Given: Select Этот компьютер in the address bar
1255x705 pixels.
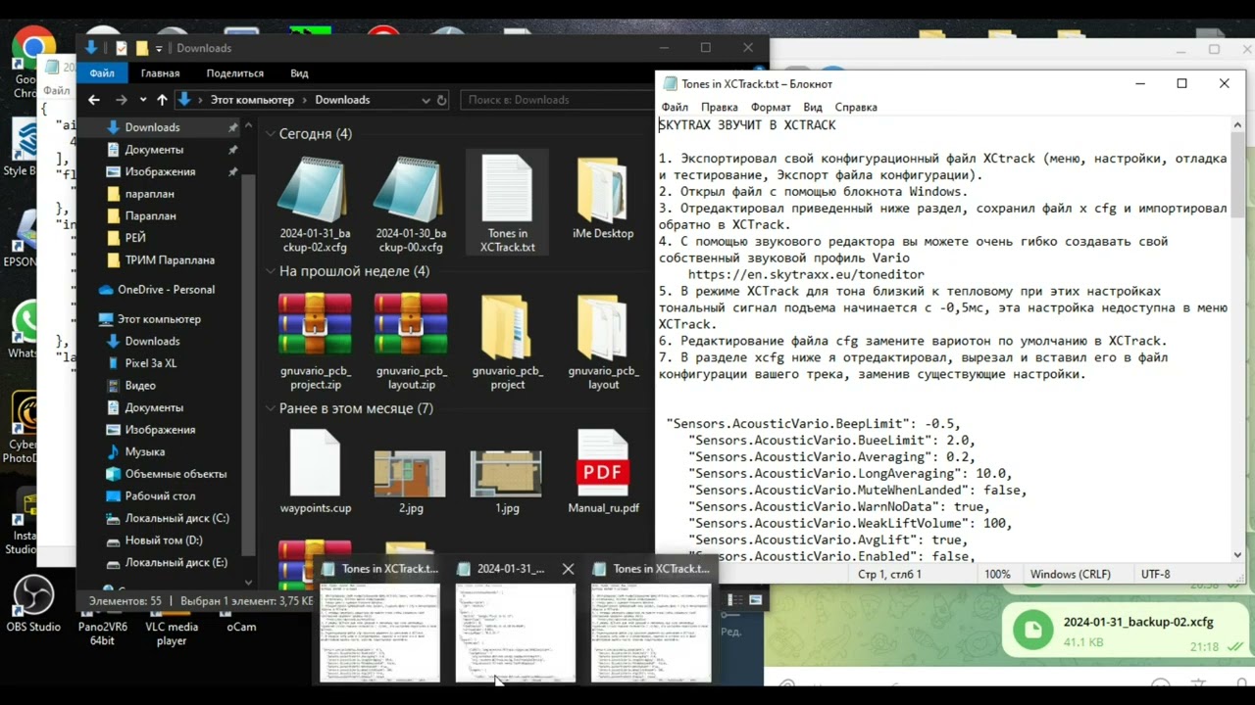Looking at the screenshot, I should (252, 100).
